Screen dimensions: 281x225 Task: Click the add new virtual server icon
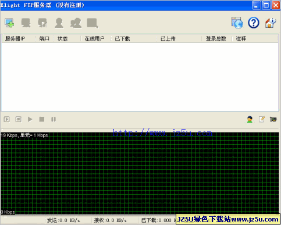coord(9,23)
